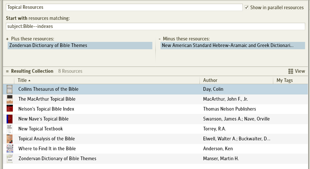
Task: Click the 8 Resources count label
Action: pos(70,71)
